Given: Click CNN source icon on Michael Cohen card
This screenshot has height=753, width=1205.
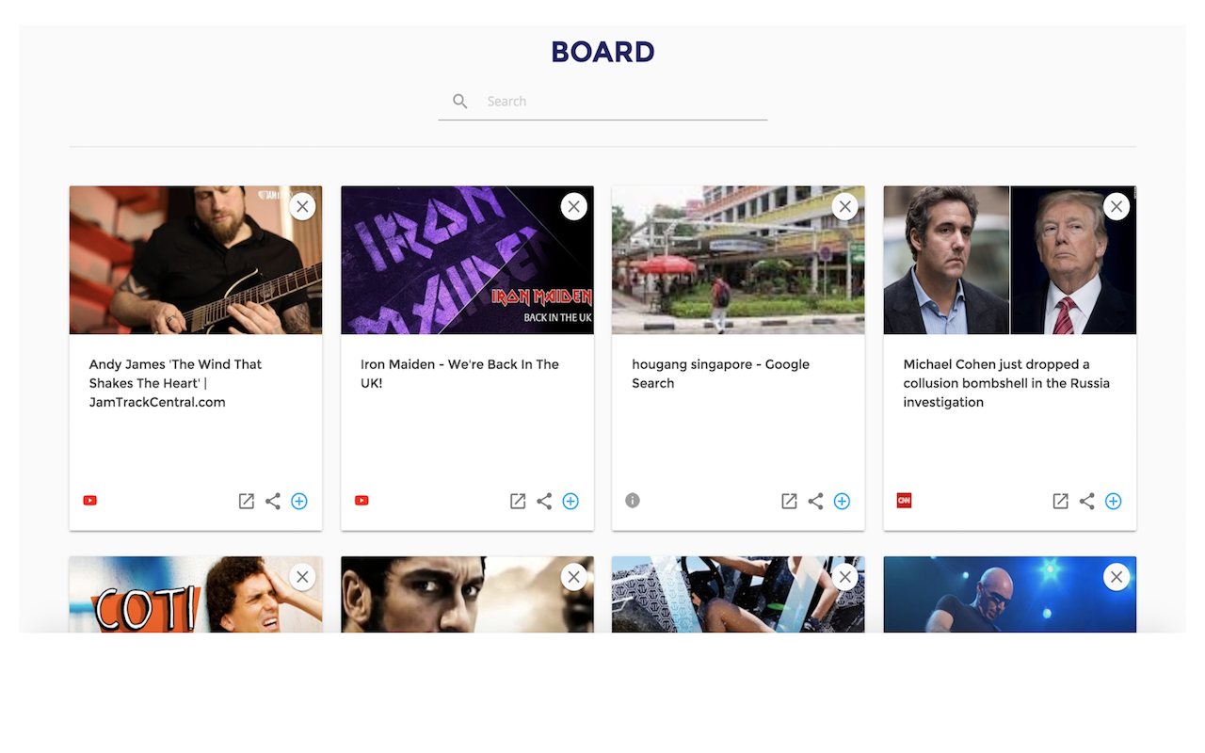Looking at the screenshot, I should [x=904, y=501].
